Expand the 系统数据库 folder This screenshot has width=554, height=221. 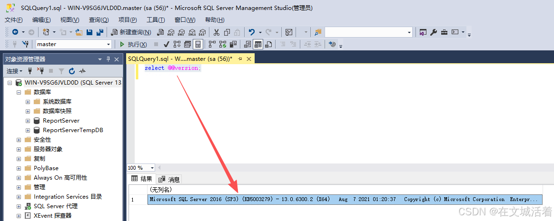coord(28,102)
